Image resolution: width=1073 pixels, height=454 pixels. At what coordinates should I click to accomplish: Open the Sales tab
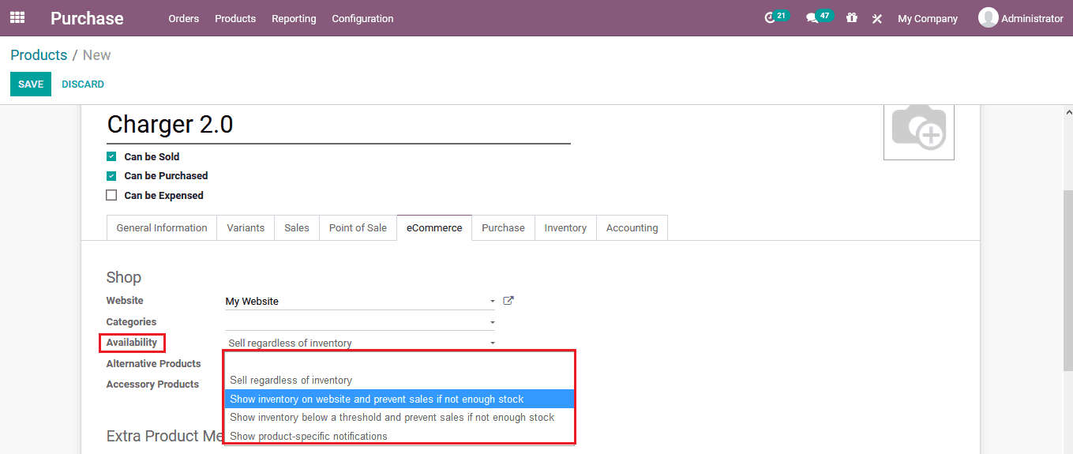pos(297,227)
